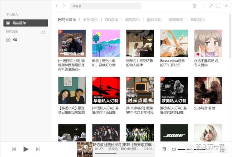Switch to the QQ音乐 tab
The height and width of the screenshot is (157, 232).
coord(111,20)
